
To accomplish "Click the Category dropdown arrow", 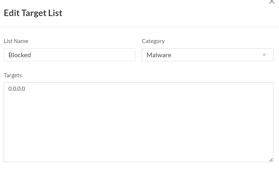I will click(264, 55).
